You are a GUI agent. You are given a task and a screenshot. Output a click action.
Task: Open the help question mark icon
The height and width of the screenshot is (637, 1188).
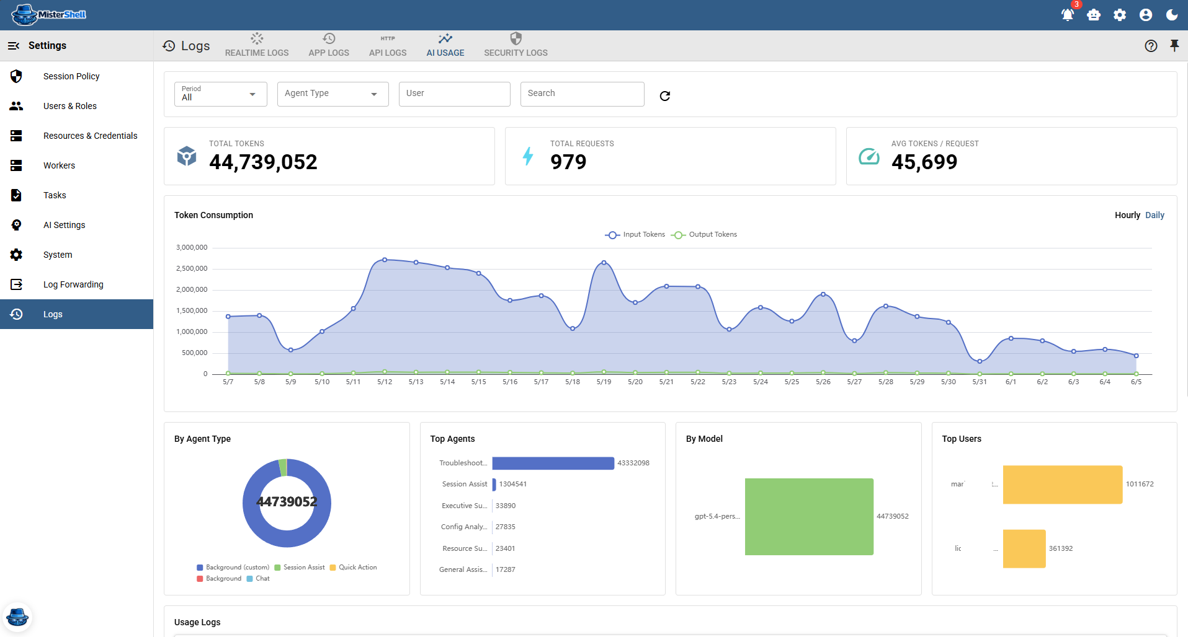click(1151, 46)
